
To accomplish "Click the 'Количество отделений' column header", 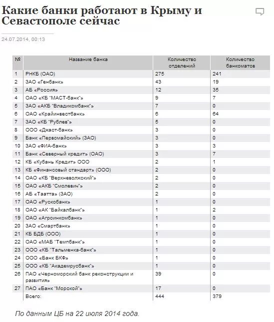I will [x=182, y=62].
